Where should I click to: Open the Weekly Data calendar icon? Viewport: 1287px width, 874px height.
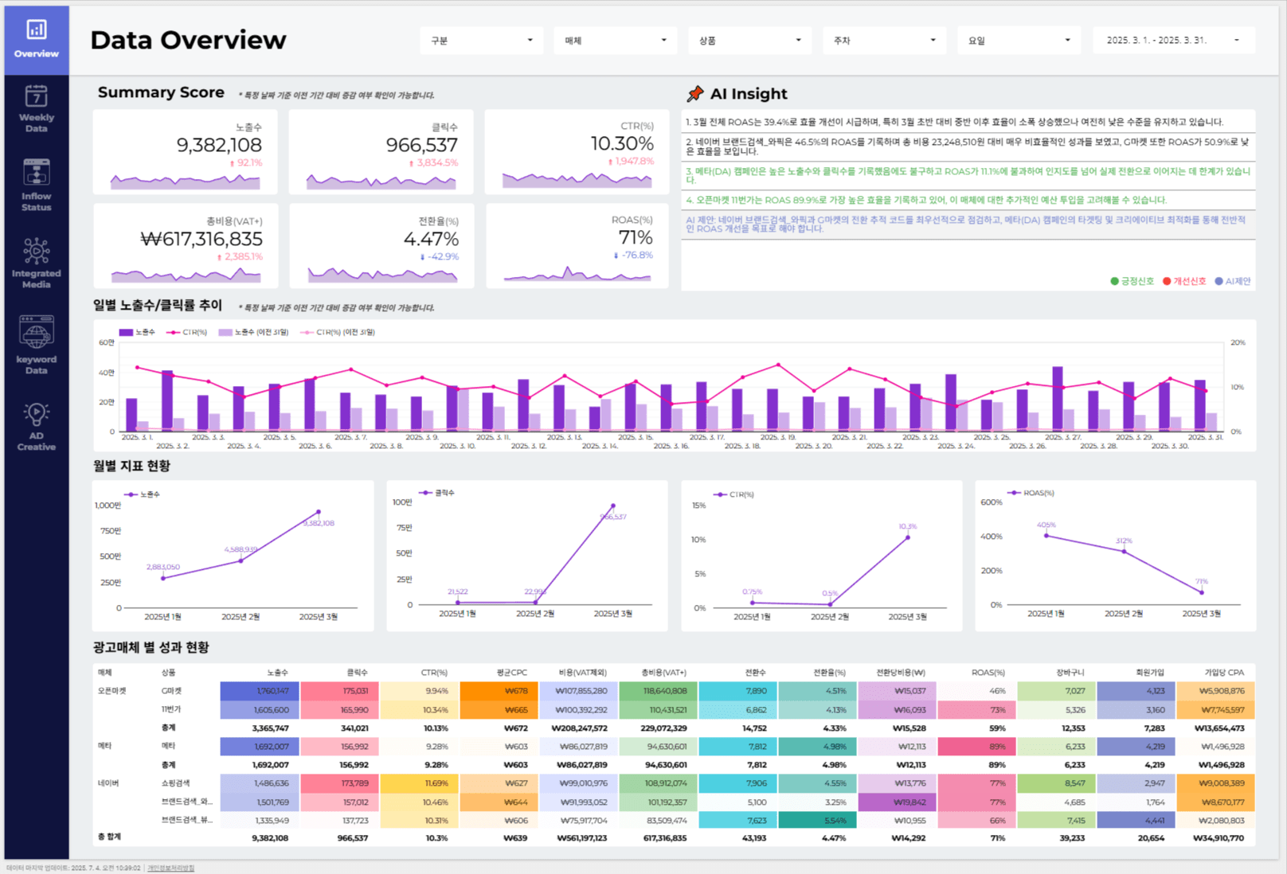pyautogui.click(x=37, y=96)
